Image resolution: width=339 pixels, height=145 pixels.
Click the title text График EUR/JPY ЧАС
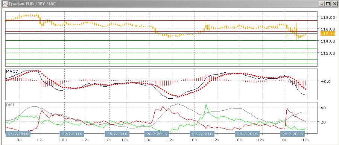pyautogui.click(x=32, y=4)
